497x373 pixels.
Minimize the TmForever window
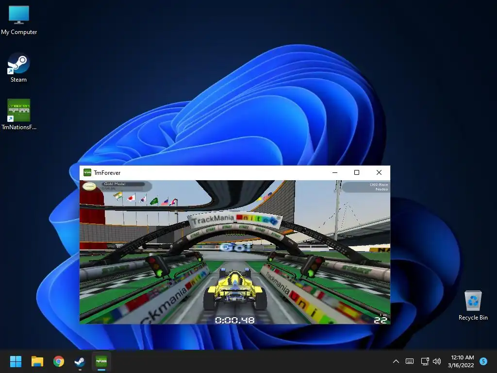(x=335, y=172)
